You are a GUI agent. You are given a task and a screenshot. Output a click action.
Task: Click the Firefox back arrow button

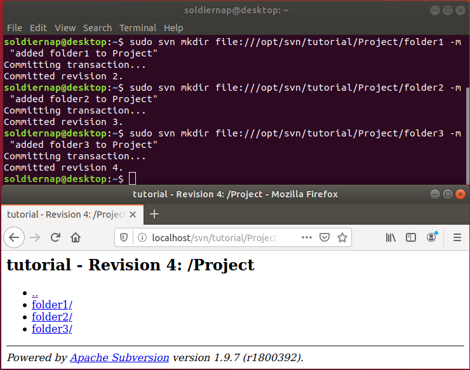[14, 237]
